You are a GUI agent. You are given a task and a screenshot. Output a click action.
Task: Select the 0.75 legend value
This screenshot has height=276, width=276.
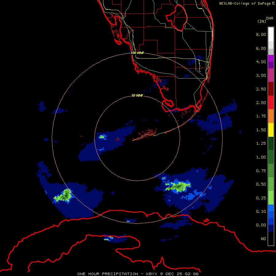[261, 171]
